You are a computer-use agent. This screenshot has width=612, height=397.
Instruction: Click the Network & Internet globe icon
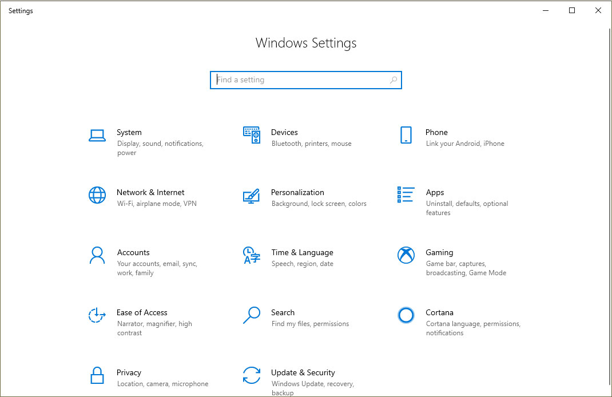(97, 195)
